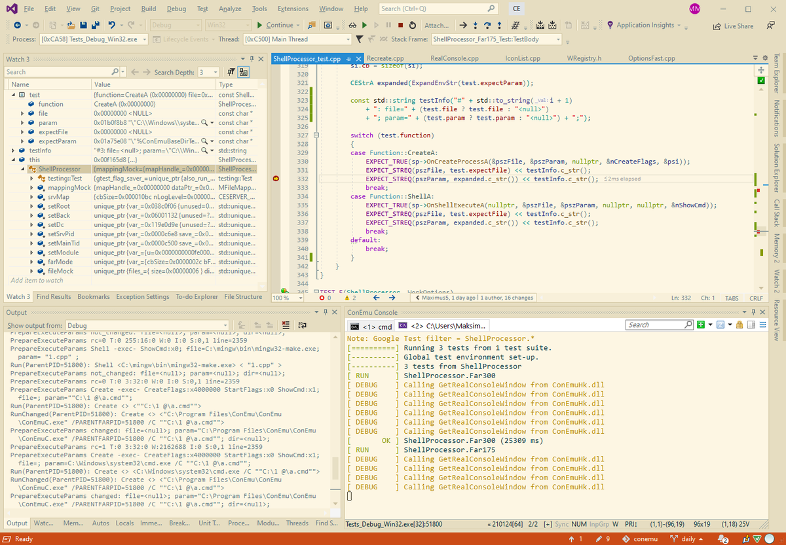Click the Live Share button
This screenshot has width=786, height=545.
pyautogui.click(x=733, y=26)
